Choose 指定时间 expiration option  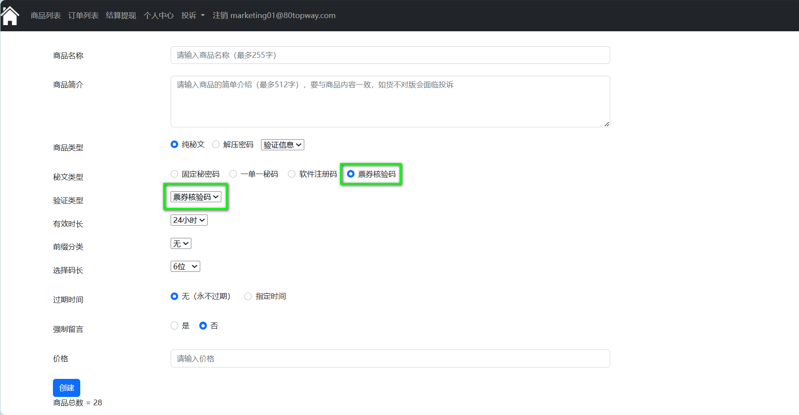pos(248,296)
